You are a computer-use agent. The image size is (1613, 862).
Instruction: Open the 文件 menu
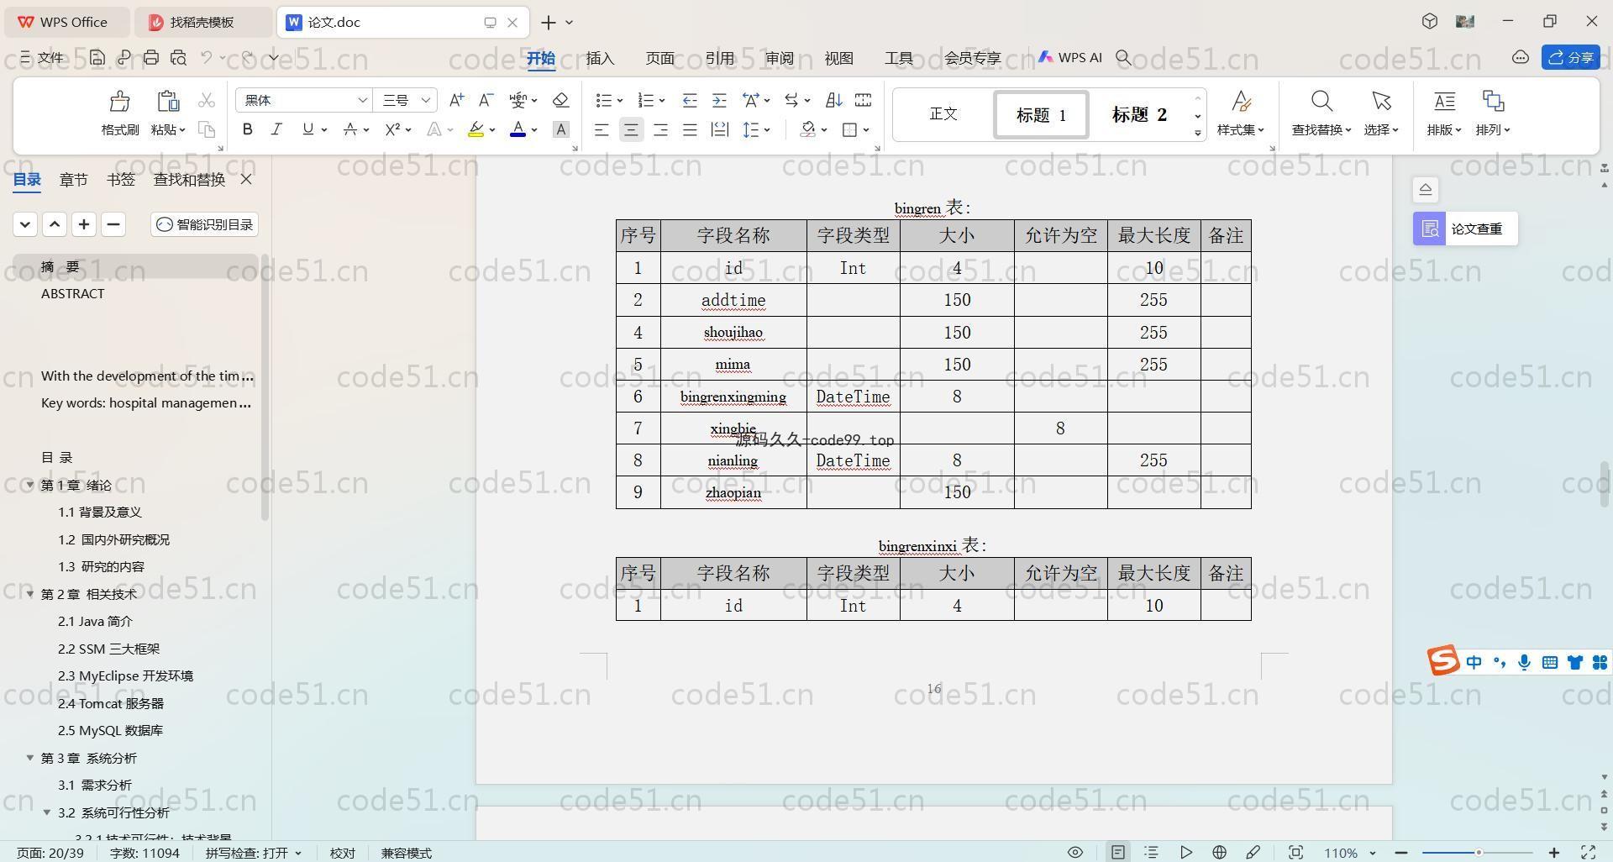click(x=42, y=57)
